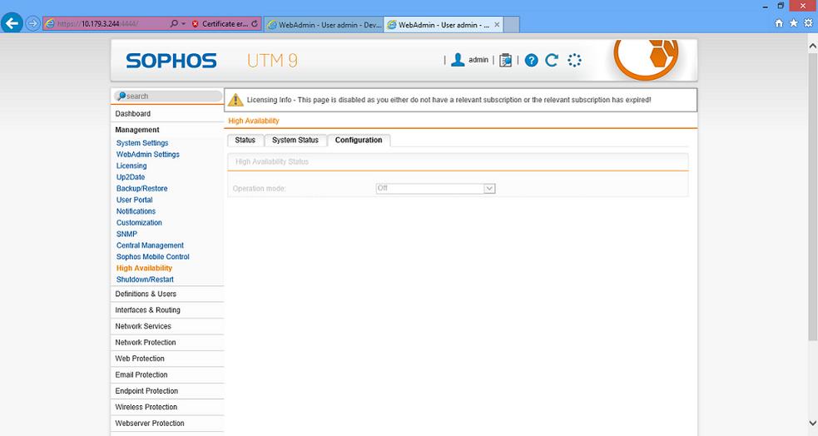
Task: Open Sophos Mobile Control link
Action: pyautogui.click(x=153, y=256)
